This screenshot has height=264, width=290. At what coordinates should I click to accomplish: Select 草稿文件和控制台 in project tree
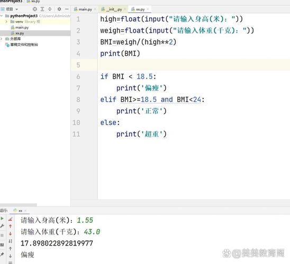(x=22, y=44)
